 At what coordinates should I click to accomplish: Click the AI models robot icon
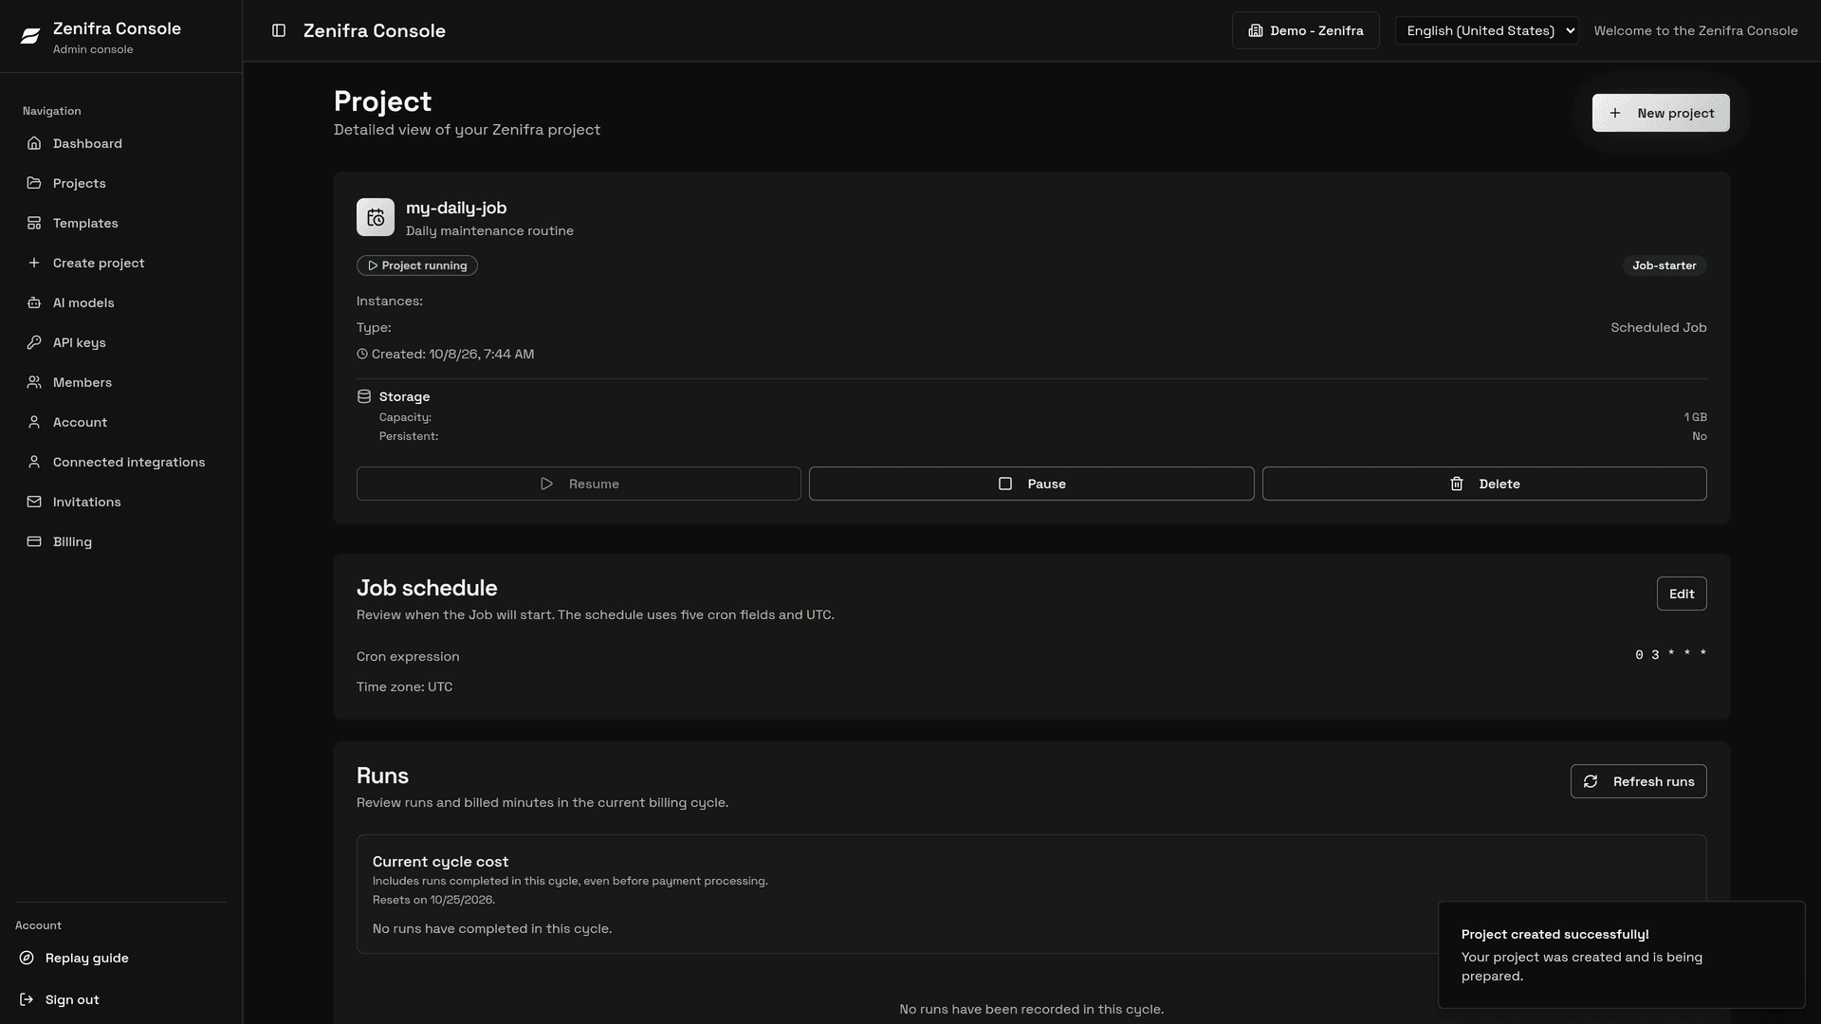(x=34, y=302)
